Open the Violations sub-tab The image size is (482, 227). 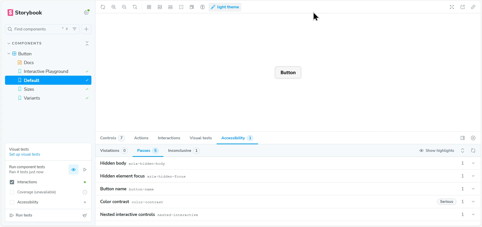click(x=110, y=151)
